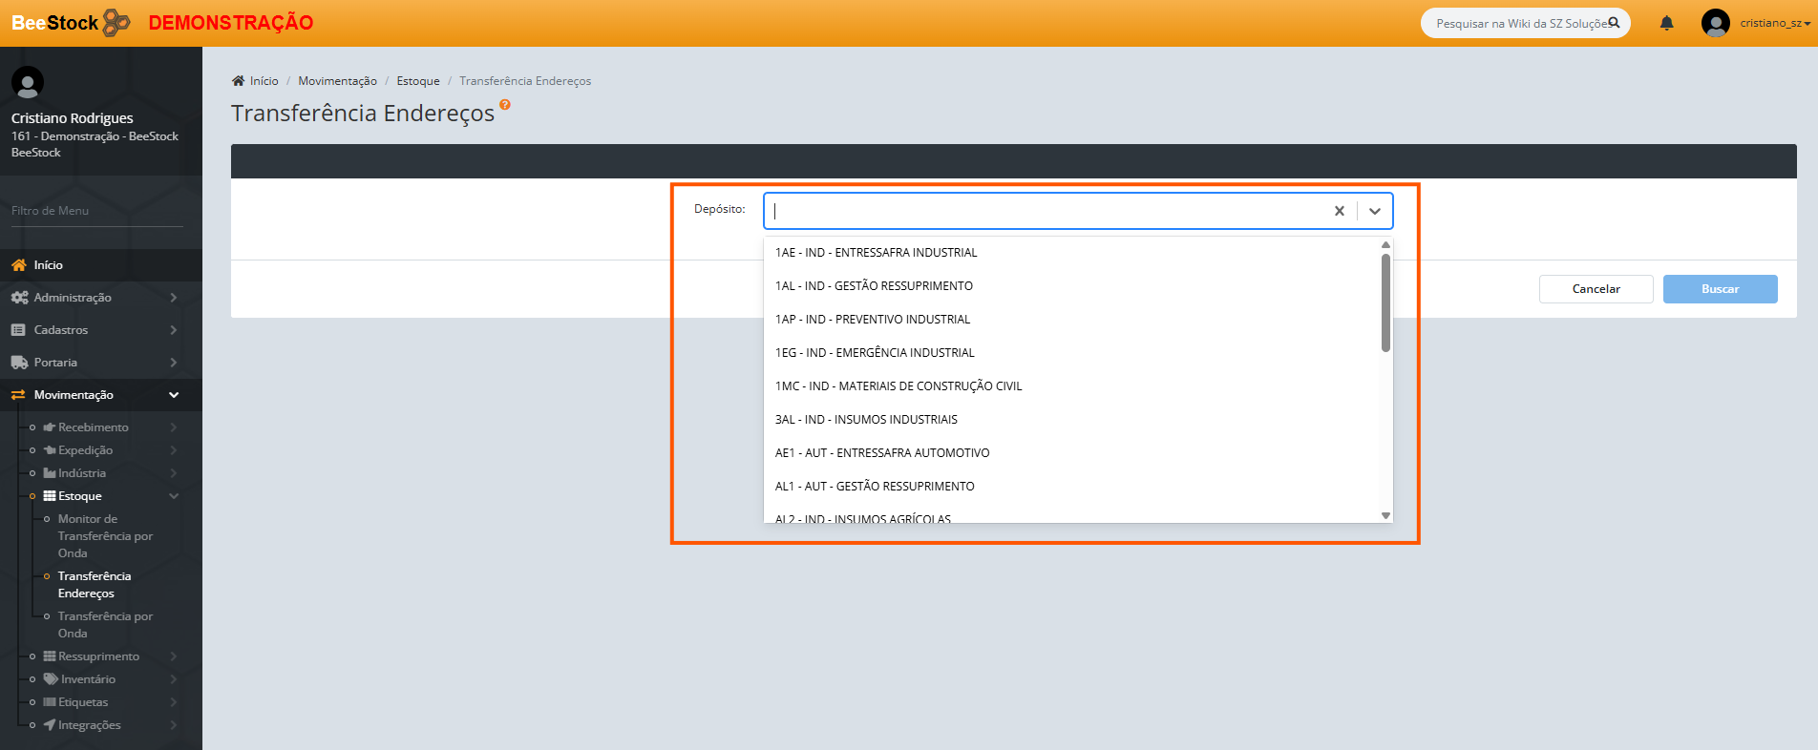The height and width of the screenshot is (750, 1818).
Task: Click the notification bell icon
Action: tap(1666, 23)
